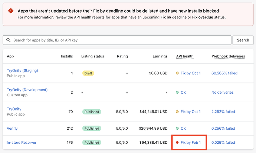Click the red status dot for In-store Reserver
The image size is (256, 153).
pos(177,142)
